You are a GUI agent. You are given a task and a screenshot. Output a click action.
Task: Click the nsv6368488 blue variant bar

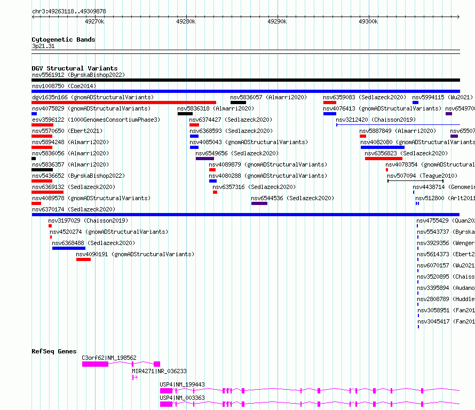pyautogui.click(x=69, y=248)
